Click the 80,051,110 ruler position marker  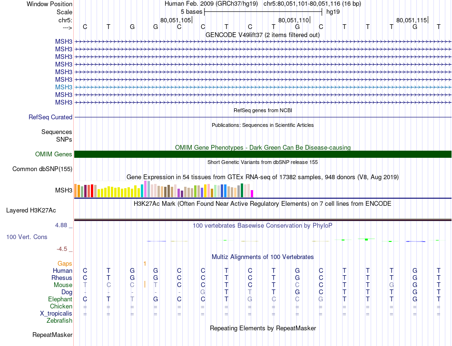coord(294,20)
